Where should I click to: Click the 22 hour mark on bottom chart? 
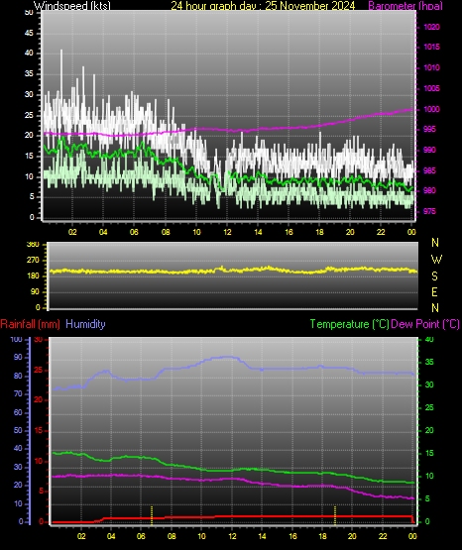[x=383, y=536]
